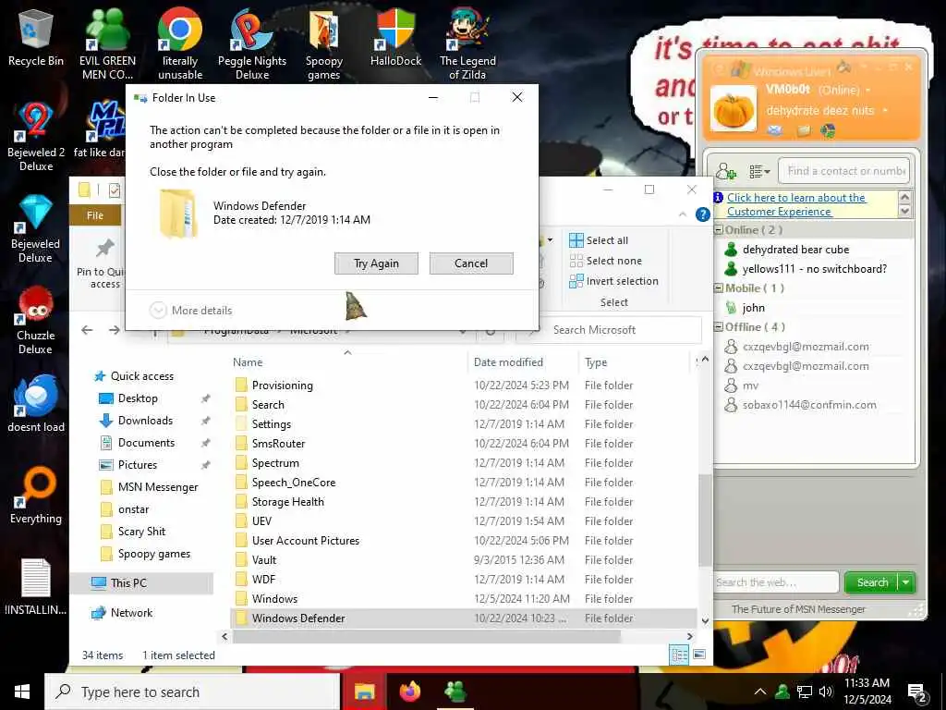Click the pumpkin display picture in Messenger

tap(733, 109)
